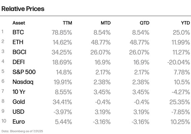Select the Euro row label
Viewport: 191px width, 134px height.
pos(19,122)
